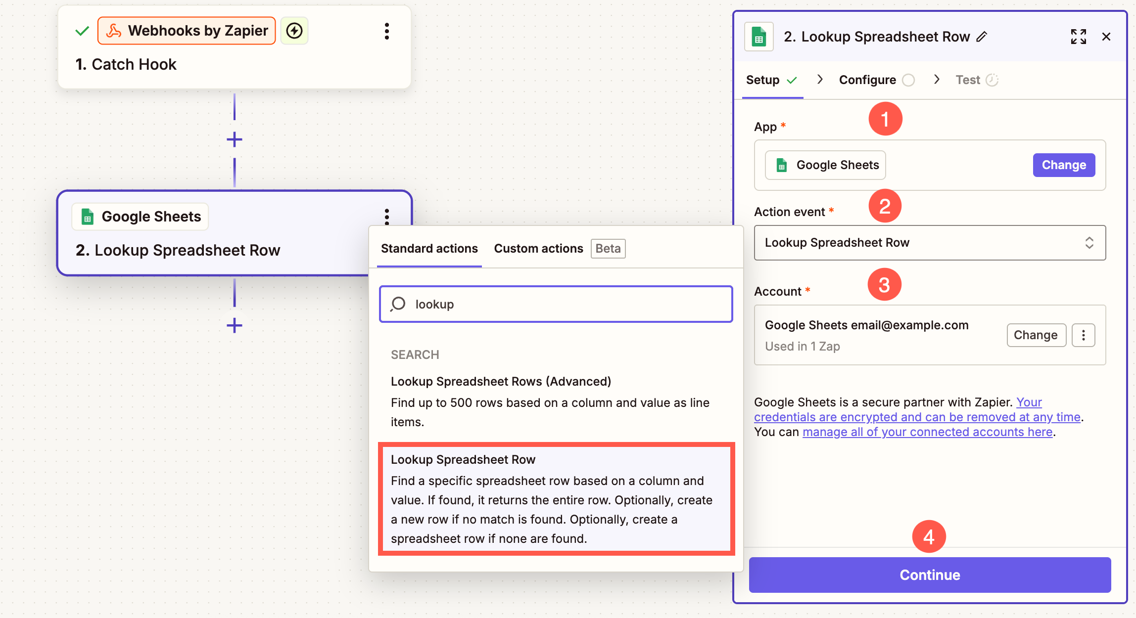This screenshot has width=1136, height=618.
Task: Open manage all of your connected accounts link
Action: click(928, 432)
